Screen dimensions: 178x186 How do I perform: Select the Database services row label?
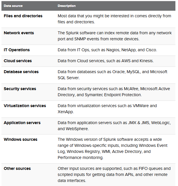tap(21, 72)
